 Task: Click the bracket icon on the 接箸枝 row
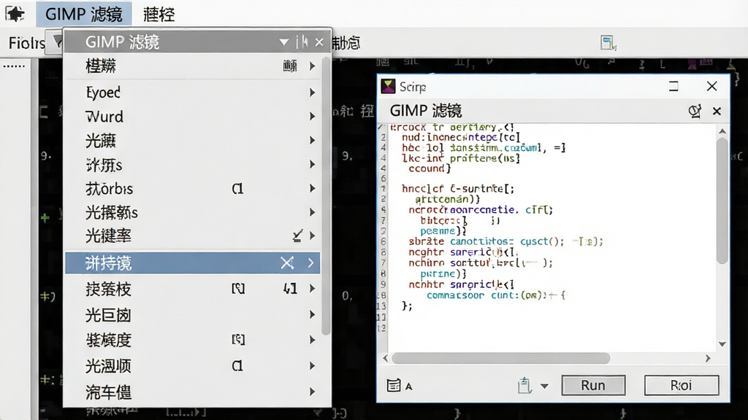pos(238,289)
